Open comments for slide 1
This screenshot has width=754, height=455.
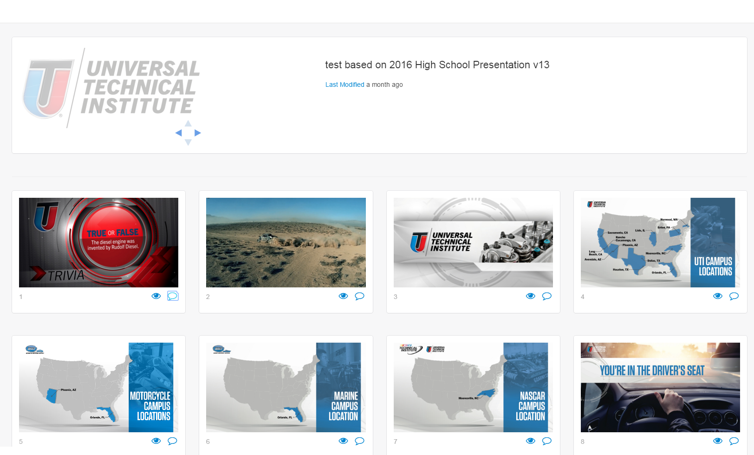coord(173,296)
